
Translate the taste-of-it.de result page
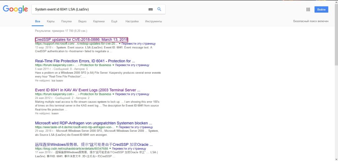[136, 127]
